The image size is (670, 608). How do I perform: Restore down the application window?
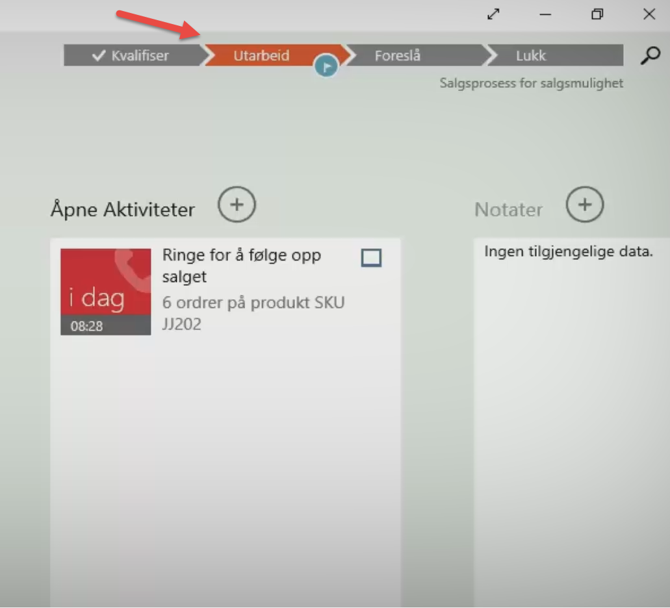[597, 14]
